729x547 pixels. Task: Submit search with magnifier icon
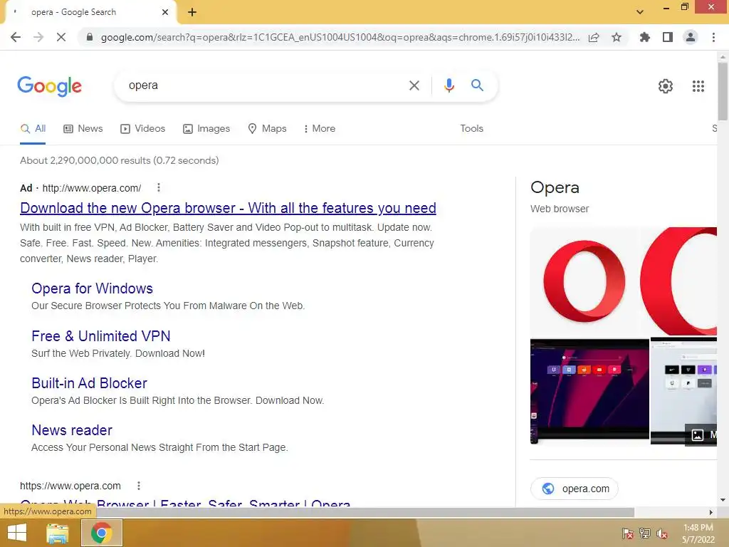pyautogui.click(x=477, y=85)
